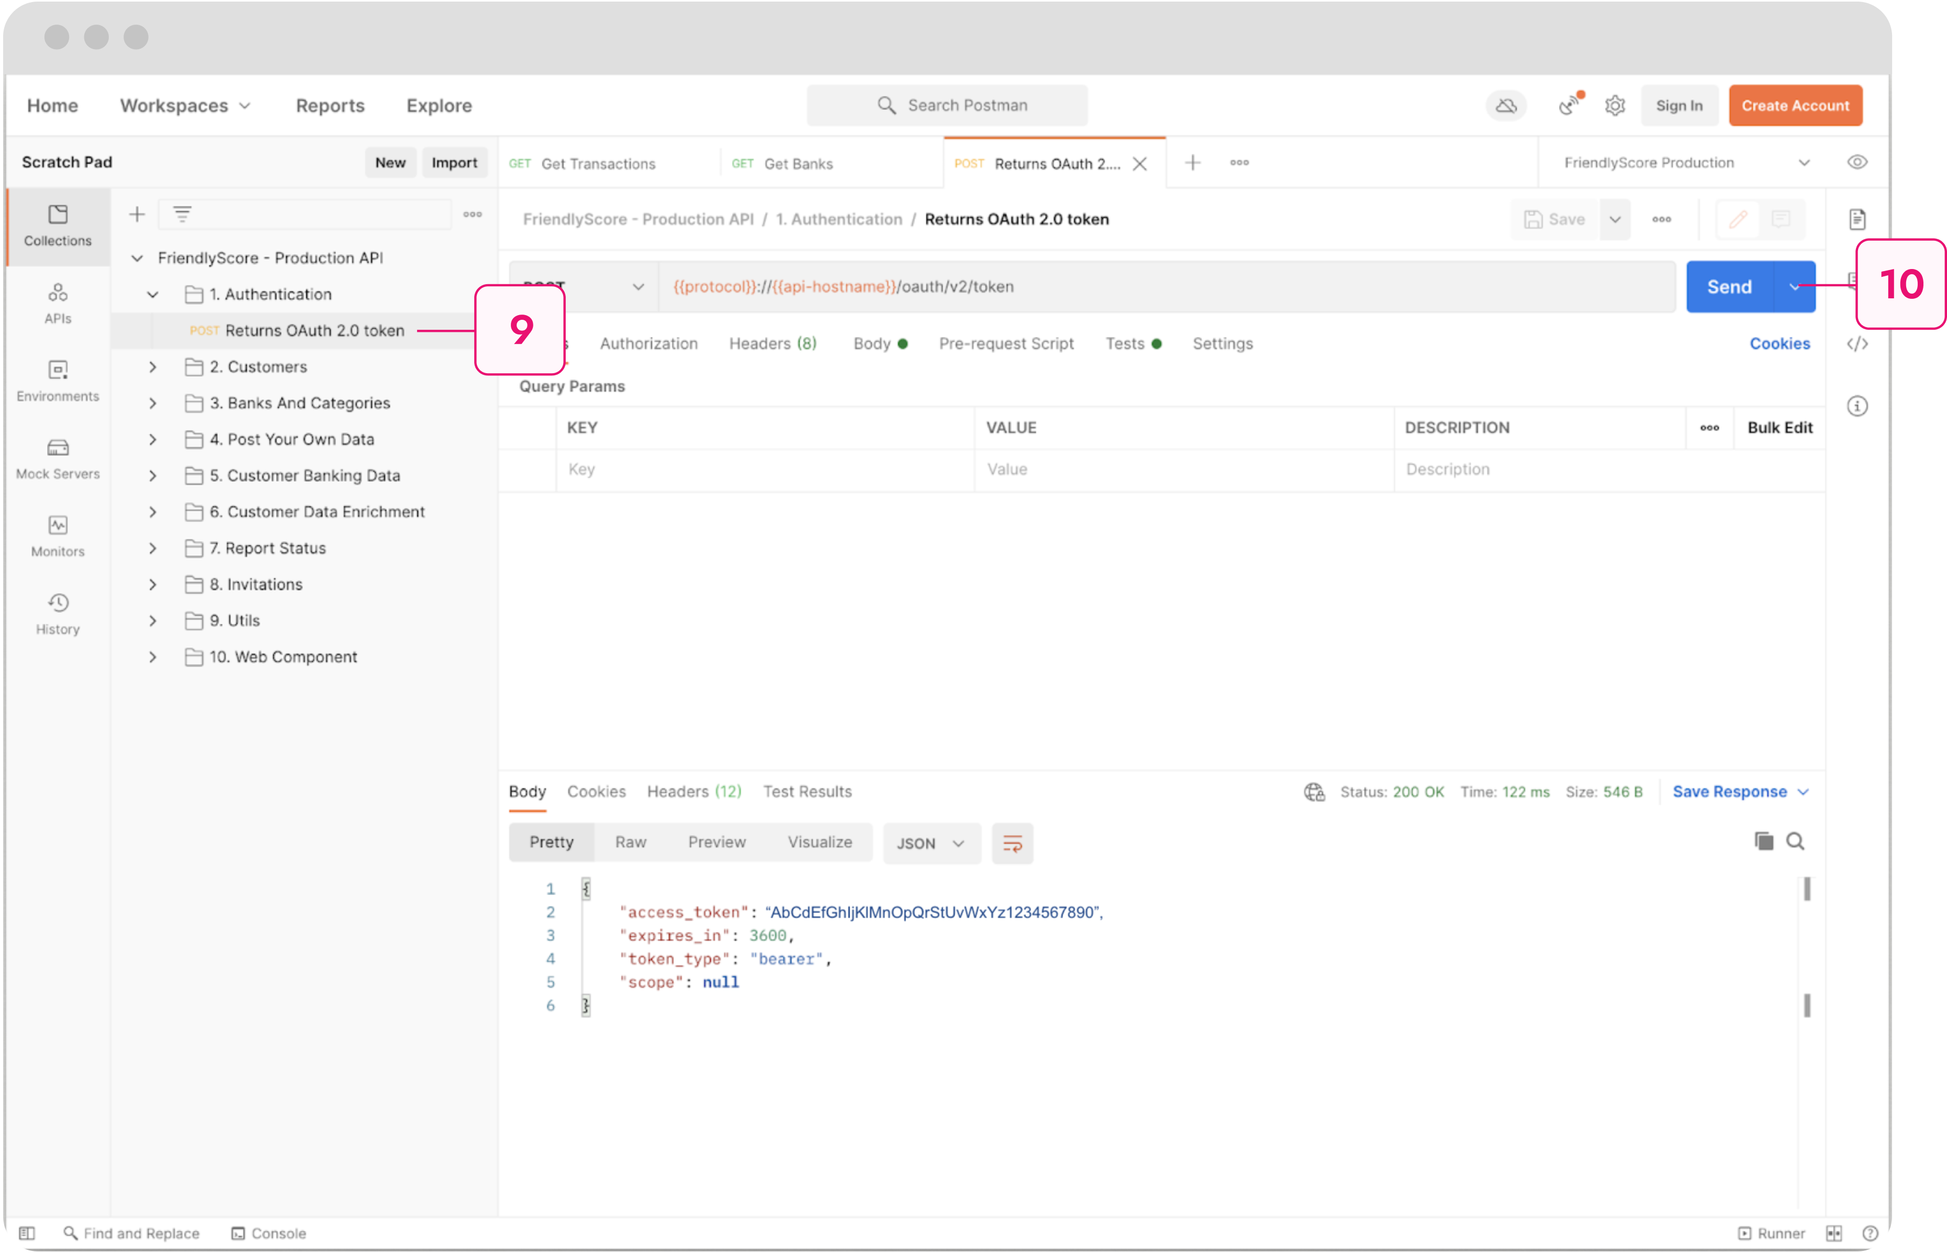Open the History sidebar panel
The image size is (1947, 1253).
pos(58,614)
